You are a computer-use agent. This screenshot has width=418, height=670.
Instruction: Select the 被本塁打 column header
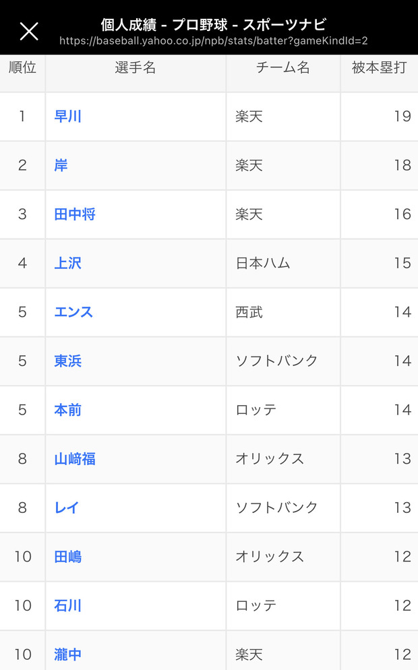pyautogui.click(x=379, y=67)
